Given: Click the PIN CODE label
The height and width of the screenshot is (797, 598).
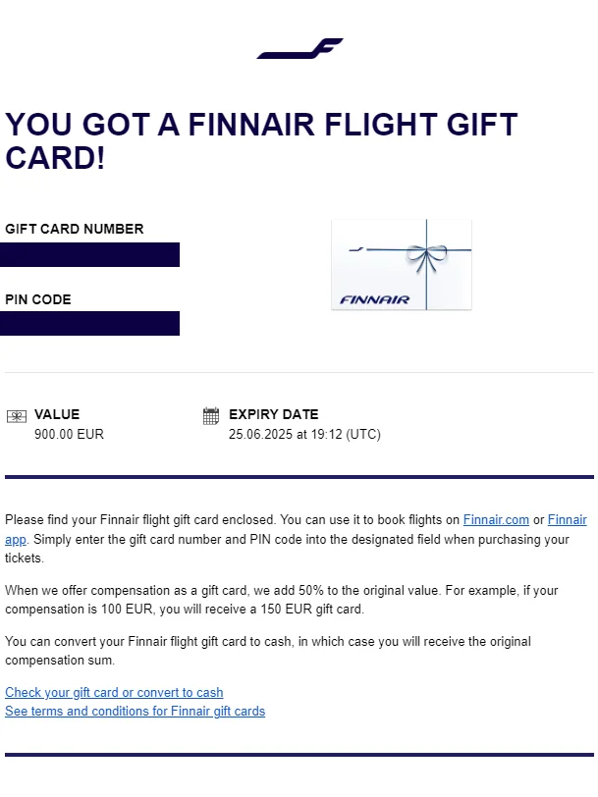Looking at the screenshot, I should point(38,299).
